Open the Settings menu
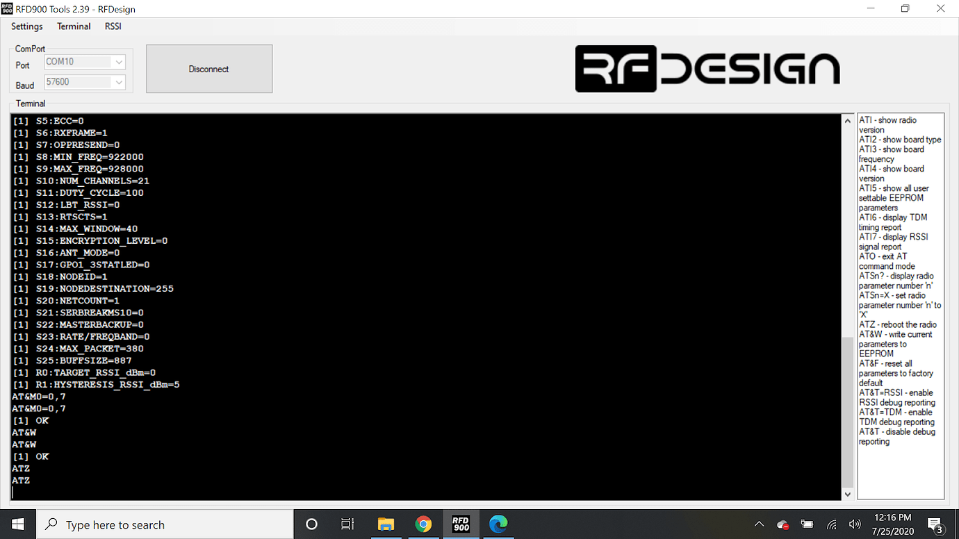Image resolution: width=959 pixels, height=539 pixels. tap(26, 26)
